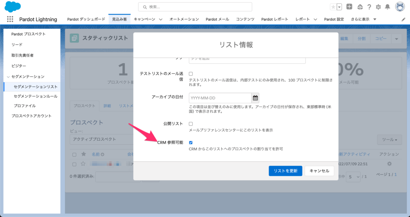Viewport: 410px width, 217px height.
Task: Open リード in sidebar
Action: (17, 45)
